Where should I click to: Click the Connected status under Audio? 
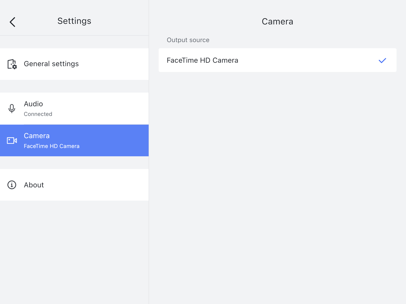[38, 114]
